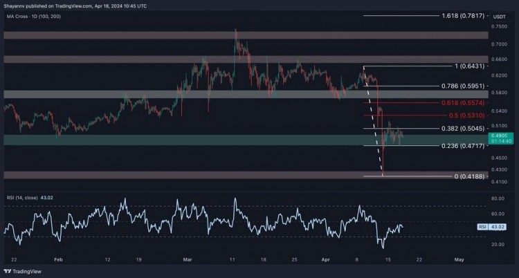Click the 0.5100 price axis label
This screenshot has width=519, height=278.
click(498, 126)
